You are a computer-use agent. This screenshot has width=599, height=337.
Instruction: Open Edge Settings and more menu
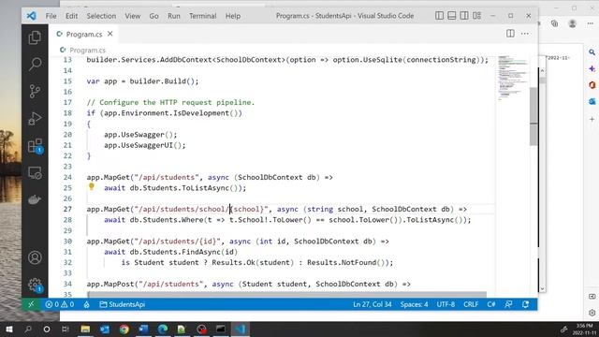[x=591, y=23]
